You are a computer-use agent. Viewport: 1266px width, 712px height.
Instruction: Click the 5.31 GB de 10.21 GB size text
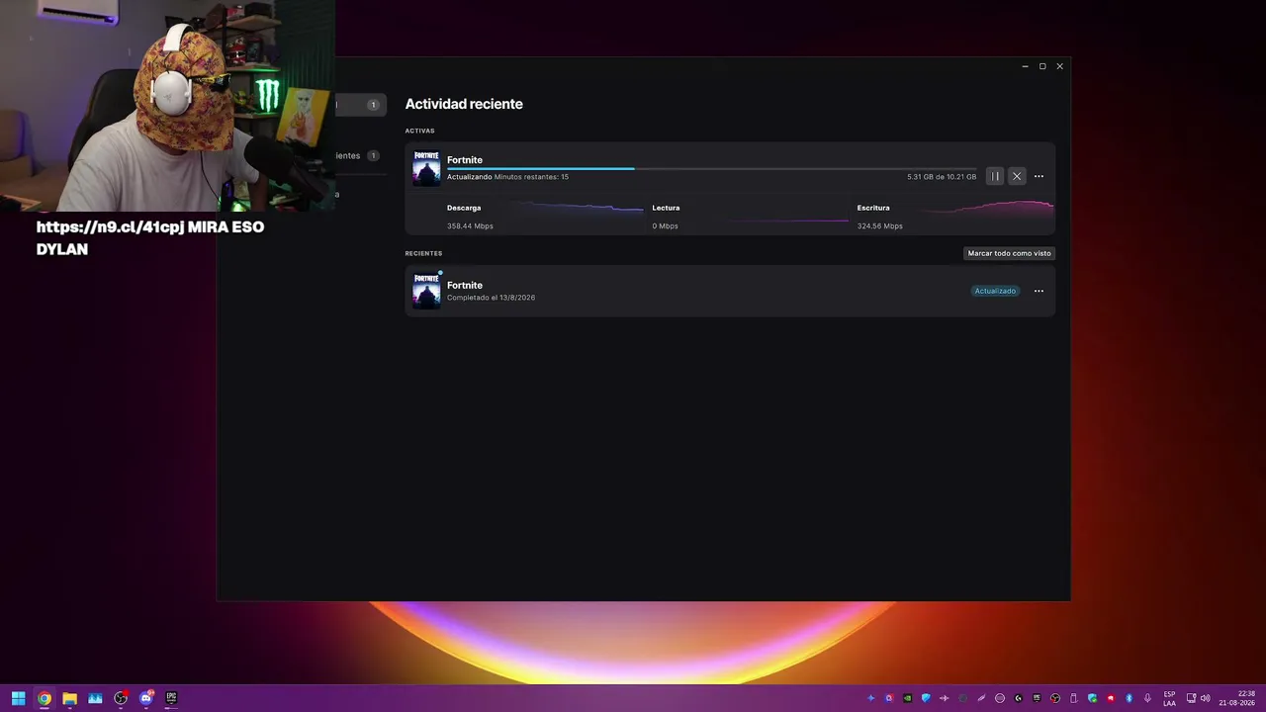point(942,177)
